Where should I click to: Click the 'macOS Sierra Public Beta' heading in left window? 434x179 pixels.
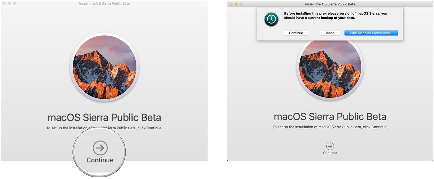pyautogui.click(x=104, y=117)
